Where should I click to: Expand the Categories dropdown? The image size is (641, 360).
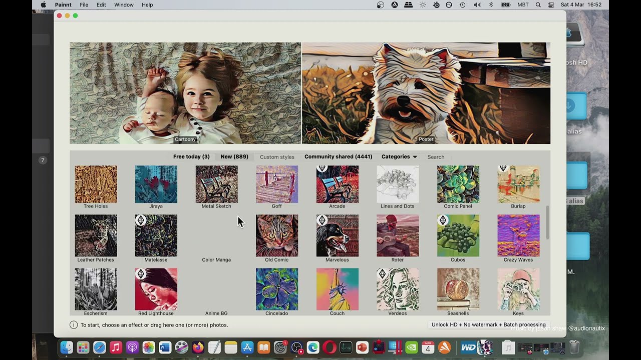click(399, 156)
